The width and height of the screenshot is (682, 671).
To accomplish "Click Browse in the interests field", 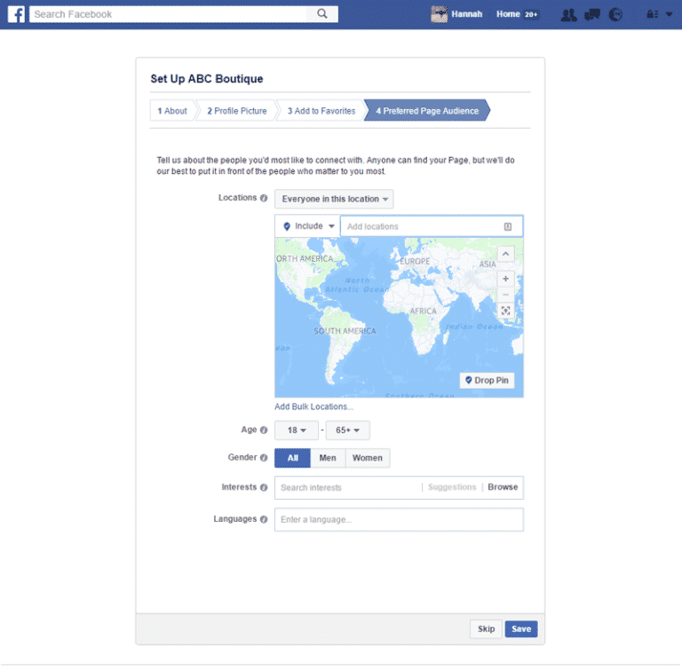I will tap(503, 487).
